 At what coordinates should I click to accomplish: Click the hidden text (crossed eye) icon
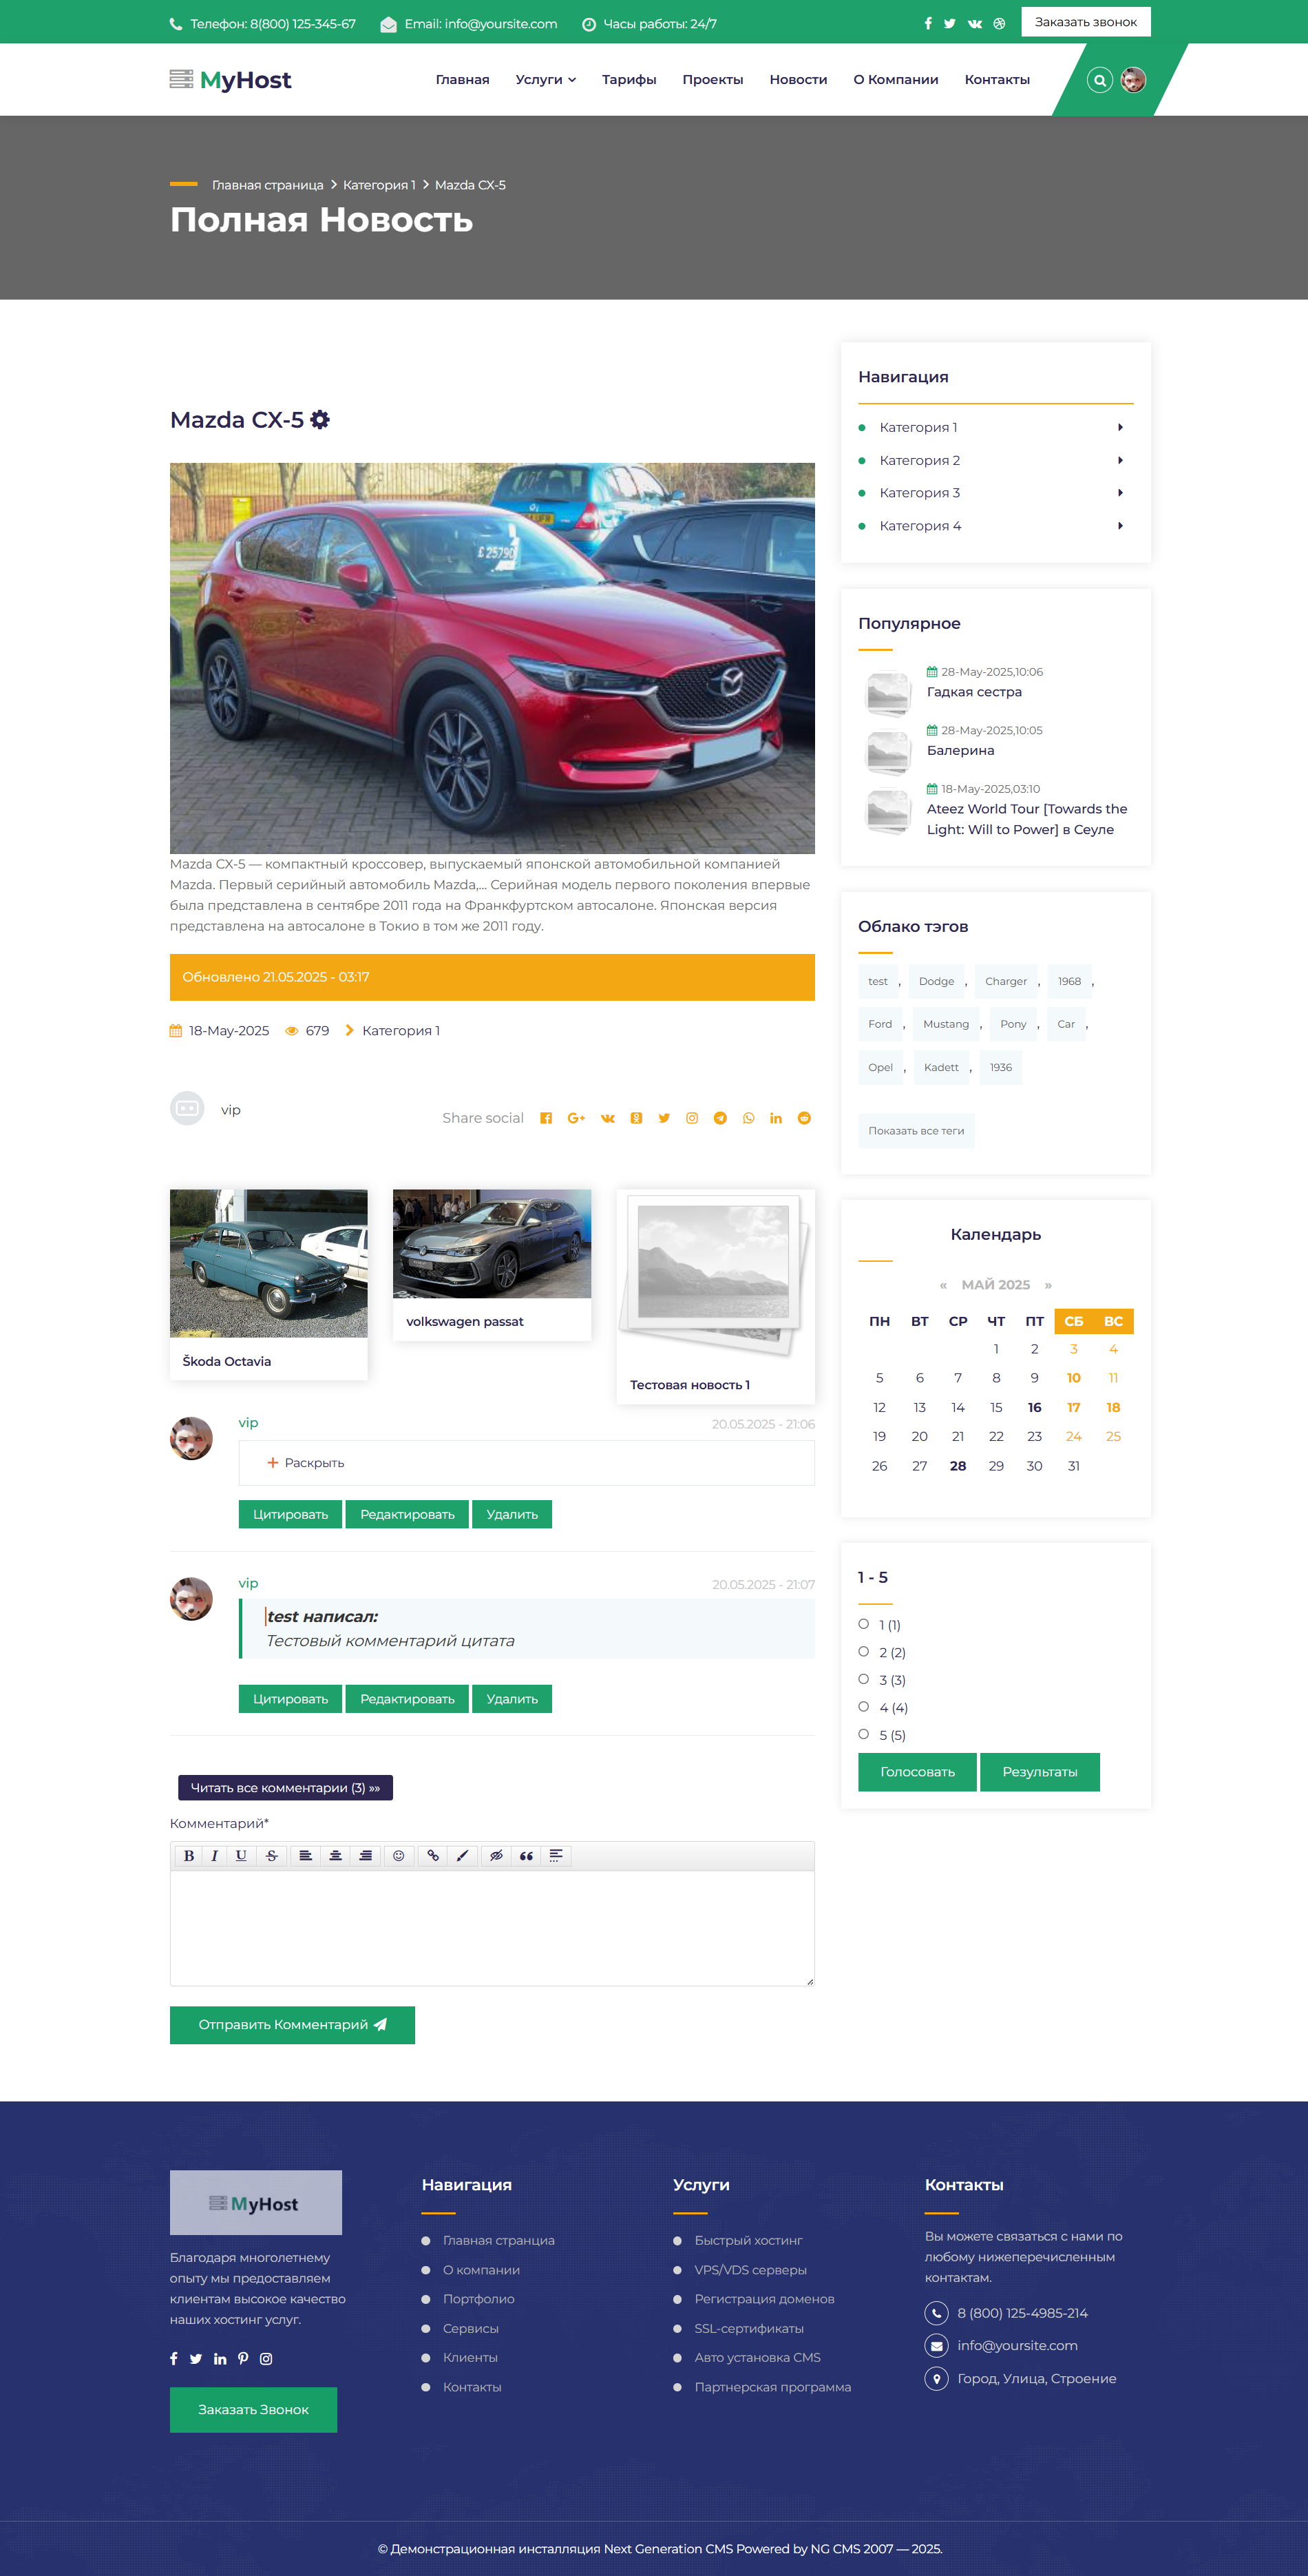pos(496,1856)
